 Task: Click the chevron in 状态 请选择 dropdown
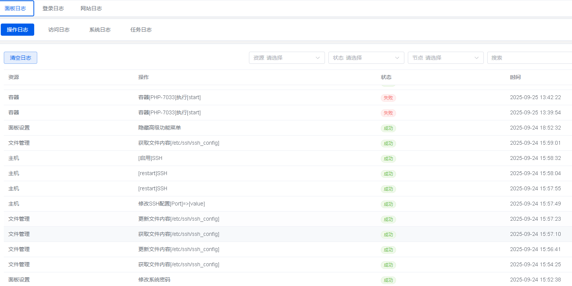click(397, 58)
